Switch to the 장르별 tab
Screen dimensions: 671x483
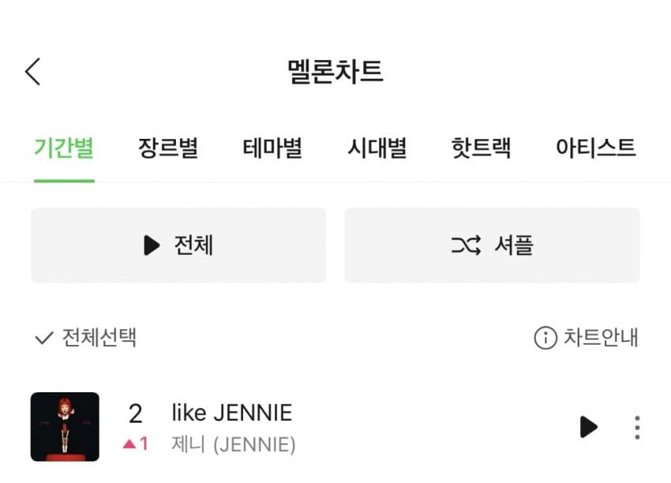click(168, 148)
